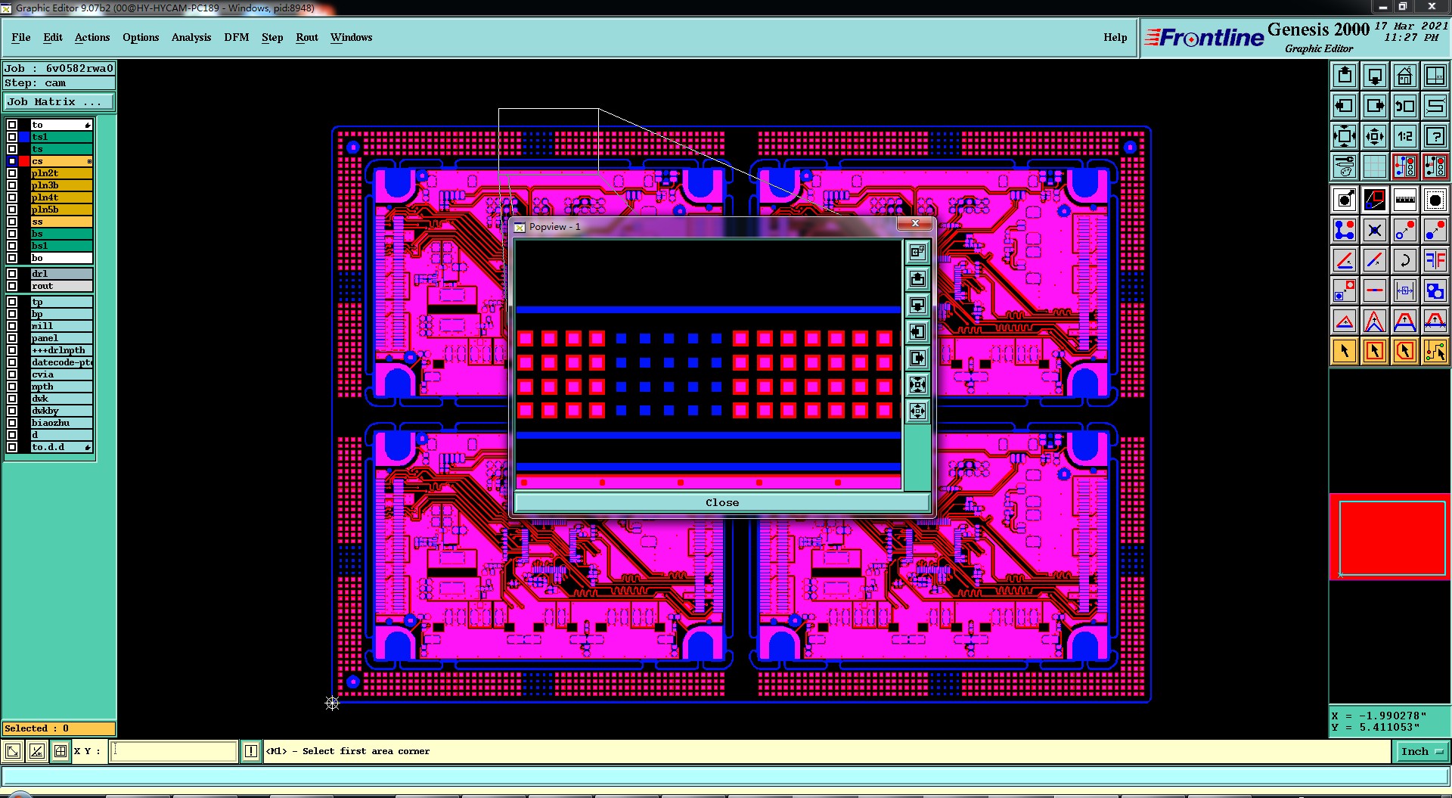1452x798 pixels.
Task: Open the Help menu
Action: pos(1115,37)
